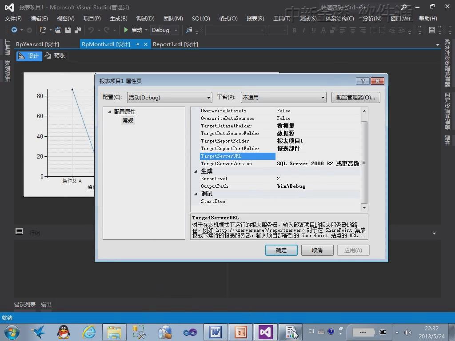Image resolution: width=455 pixels, height=341 pixels.
Task: Open the 配置(C) combo box
Action: pos(169,97)
